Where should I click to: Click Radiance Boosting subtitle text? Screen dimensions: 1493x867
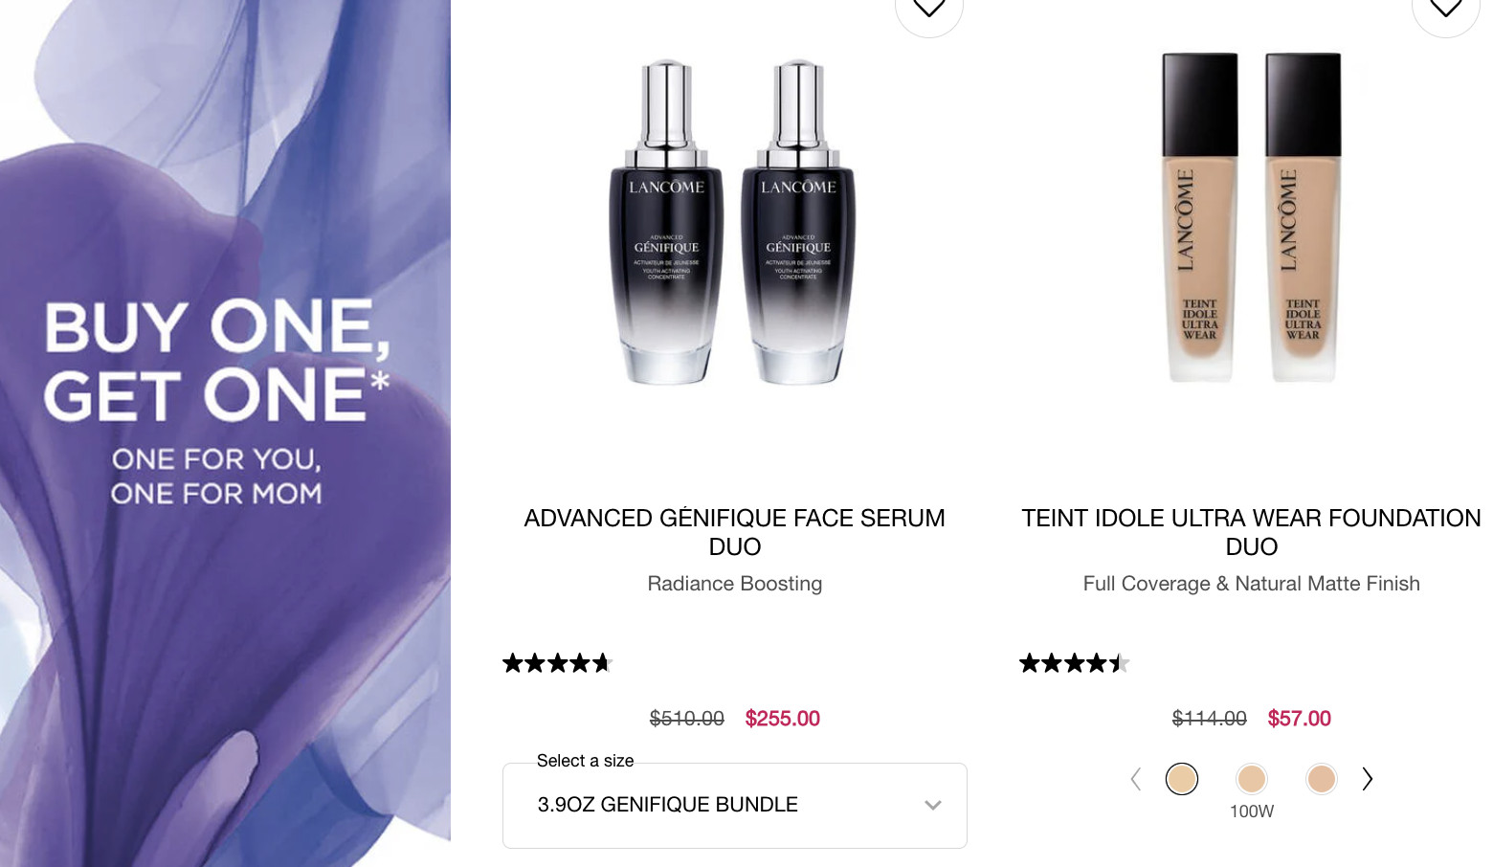pos(735,584)
